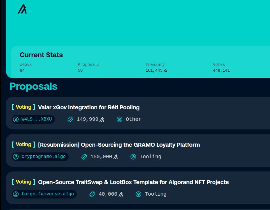Click the Other category label
This screenshot has width=270, height=210.
tap(134, 119)
